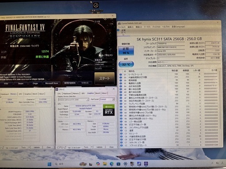Open the Edit (編集) menu in CrystalDiskInfo
The height and width of the screenshot is (169, 226).
(130, 27)
